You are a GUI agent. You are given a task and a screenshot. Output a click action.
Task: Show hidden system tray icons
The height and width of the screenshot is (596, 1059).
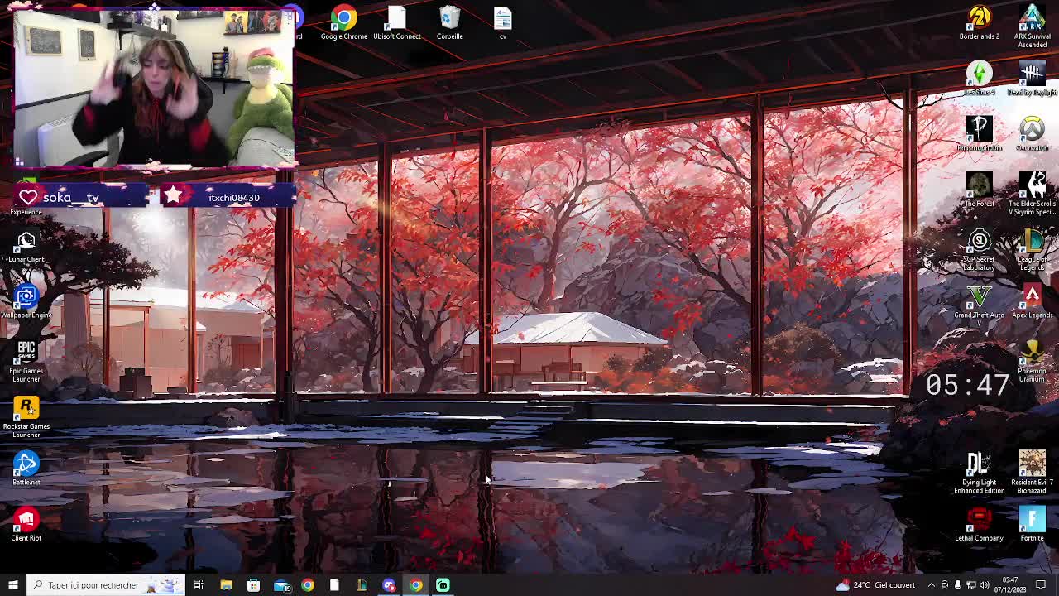pos(932,585)
